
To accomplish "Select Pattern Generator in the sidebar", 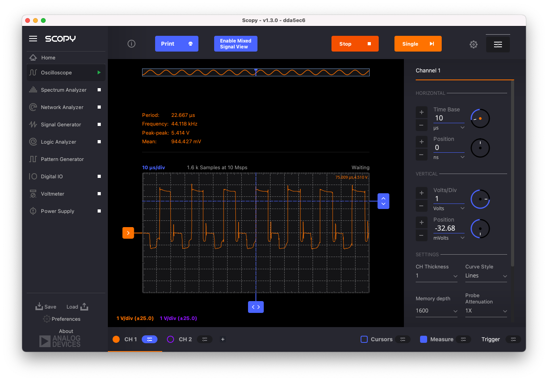I will pyautogui.click(x=66, y=159).
